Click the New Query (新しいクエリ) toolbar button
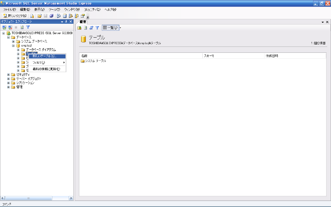The image size is (331, 207). point(15,16)
